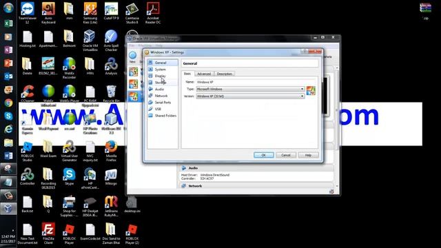Select the CCleaner desktop shortcut

(28, 94)
